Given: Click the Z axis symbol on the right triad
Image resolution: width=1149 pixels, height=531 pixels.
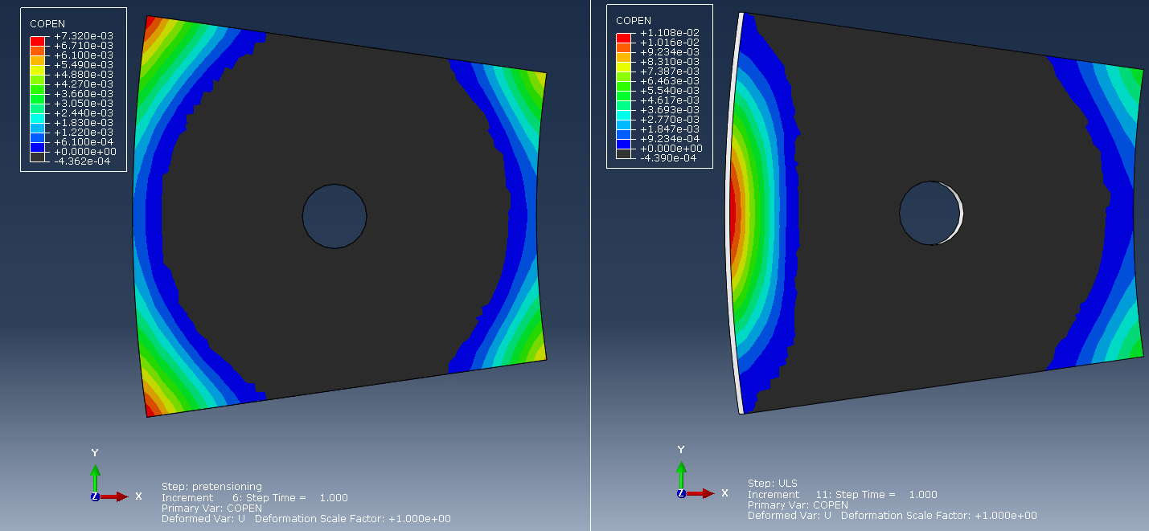Looking at the screenshot, I should (681, 494).
